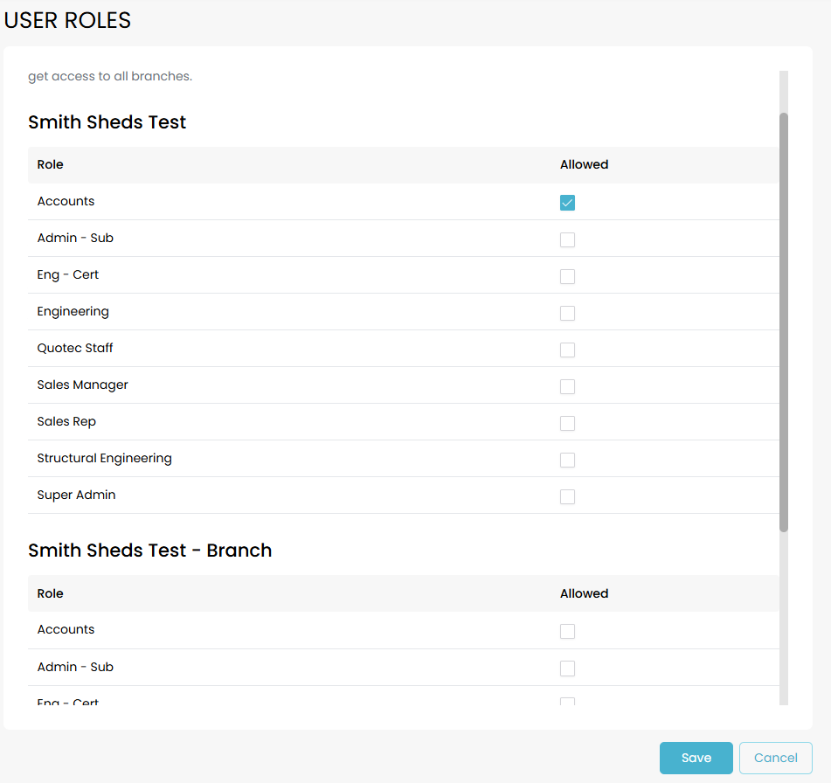Allow the Engineering role checkbox
Screen dimensions: 831x783
568,313
